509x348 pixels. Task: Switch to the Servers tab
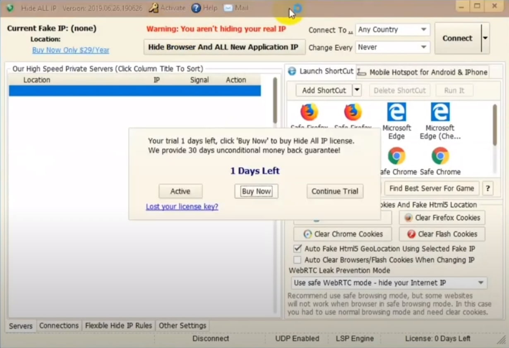click(21, 326)
